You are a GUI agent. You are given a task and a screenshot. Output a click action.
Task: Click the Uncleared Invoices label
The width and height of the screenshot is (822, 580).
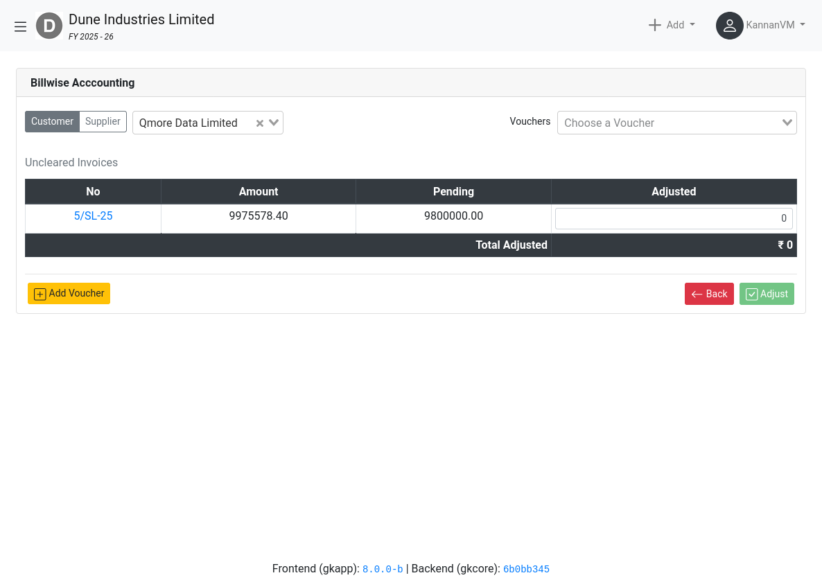tap(71, 162)
